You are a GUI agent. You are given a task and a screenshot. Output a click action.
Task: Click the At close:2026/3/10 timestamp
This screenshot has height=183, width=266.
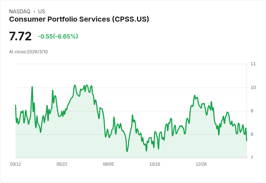click(29, 52)
